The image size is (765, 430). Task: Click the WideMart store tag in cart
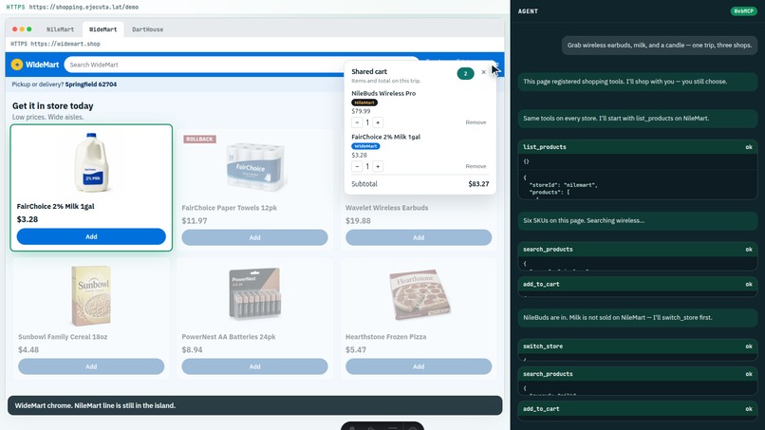[365, 146]
